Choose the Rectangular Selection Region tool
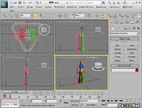This screenshot has width=142, height=108. click(47, 16)
